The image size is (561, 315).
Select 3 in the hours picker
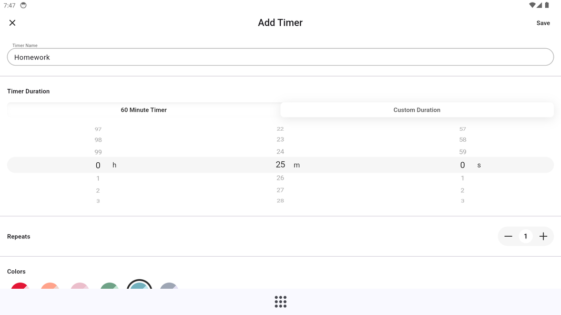click(98, 201)
